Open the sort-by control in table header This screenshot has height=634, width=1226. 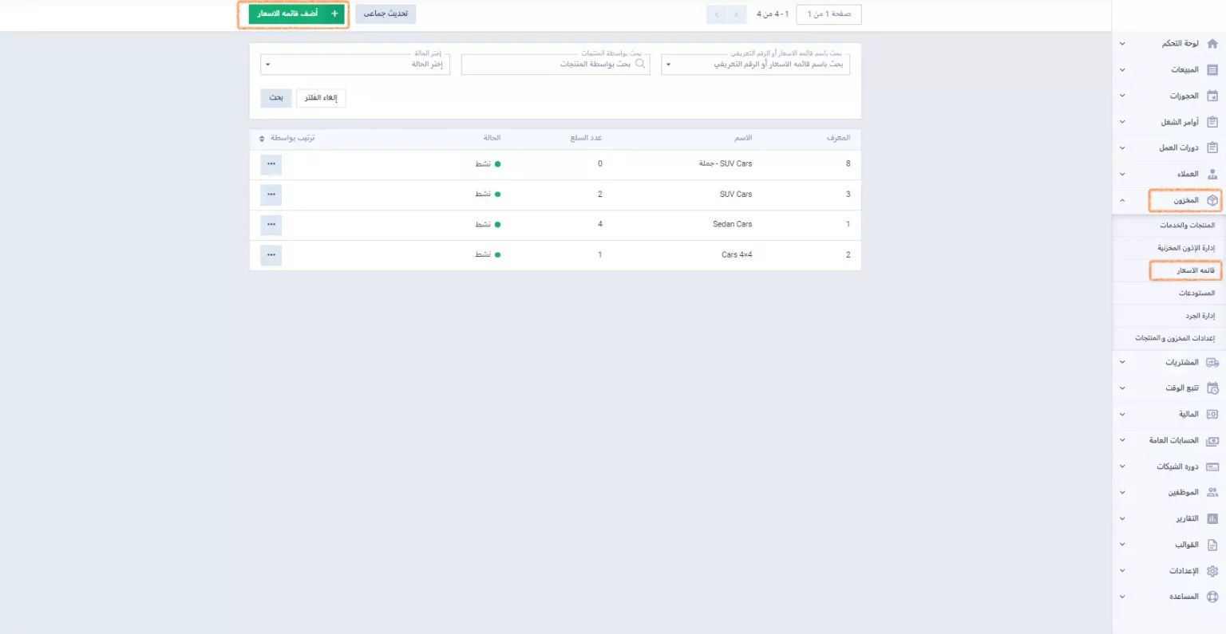287,139
